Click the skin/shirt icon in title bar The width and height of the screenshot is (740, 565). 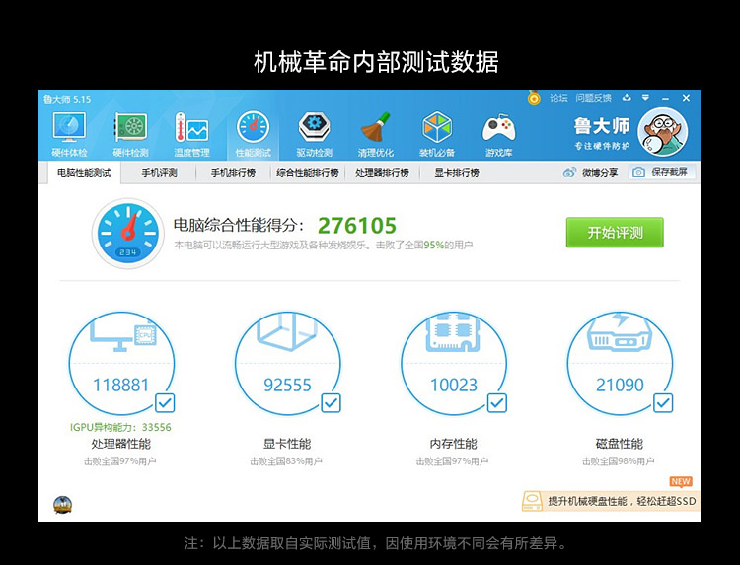pyautogui.click(x=627, y=98)
